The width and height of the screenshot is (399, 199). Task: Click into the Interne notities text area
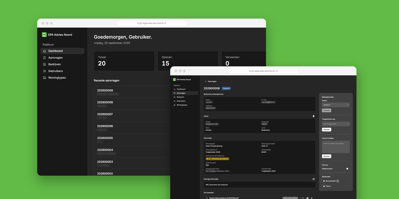pyautogui.click(x=336, y=147)
